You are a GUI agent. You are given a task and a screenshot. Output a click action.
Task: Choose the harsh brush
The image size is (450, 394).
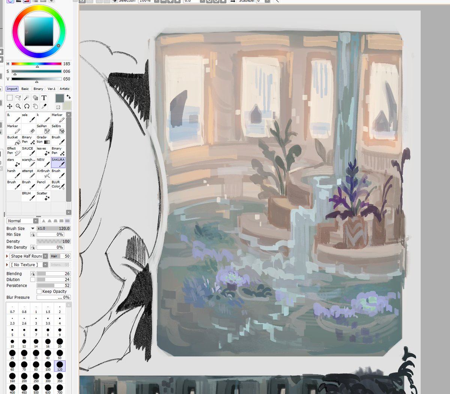click(13, 174)
